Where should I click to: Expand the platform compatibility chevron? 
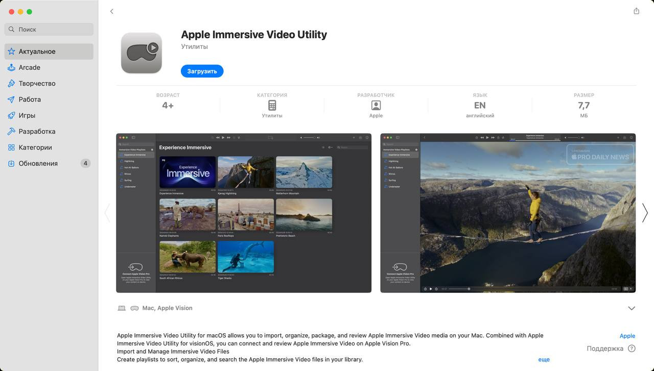(x=632, y=308)
